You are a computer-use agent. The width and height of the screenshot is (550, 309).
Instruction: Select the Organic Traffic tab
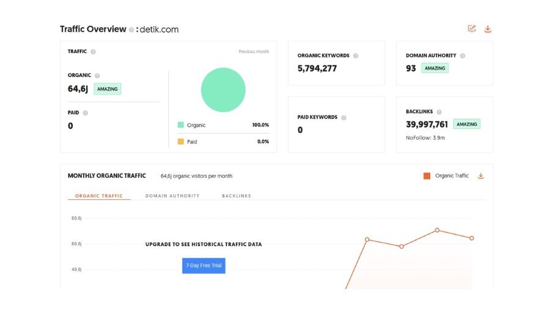click(x=99, y=196)
